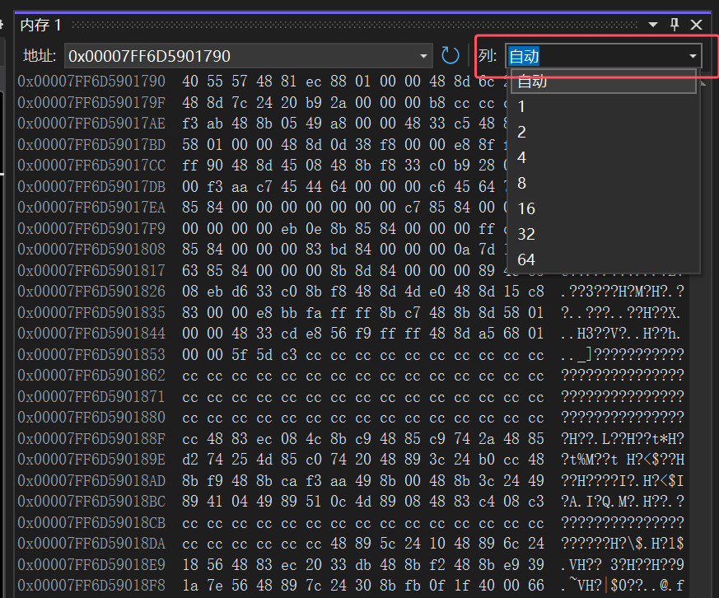Click address row 0x00007FF6D5901853
Viewport: 719px width, 598px height.
tap(91, 354)
